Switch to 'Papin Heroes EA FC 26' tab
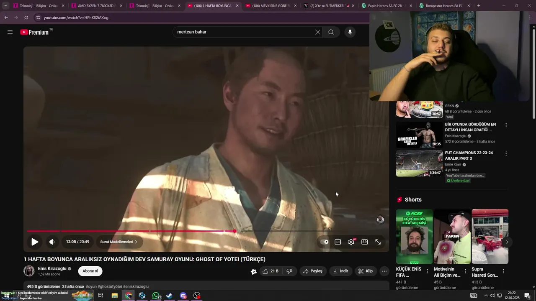 (x=387, y=6)
